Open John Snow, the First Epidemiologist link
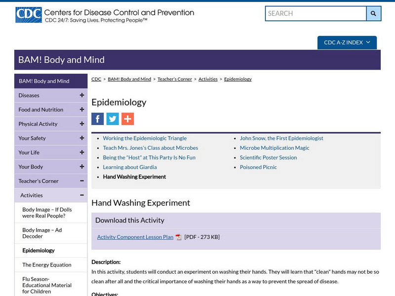This screenshot has width=395, height=296. [281, 138]
